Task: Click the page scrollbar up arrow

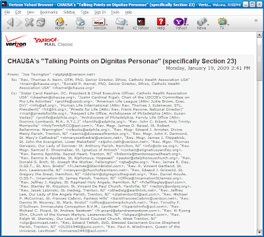Action: [259, 35]
